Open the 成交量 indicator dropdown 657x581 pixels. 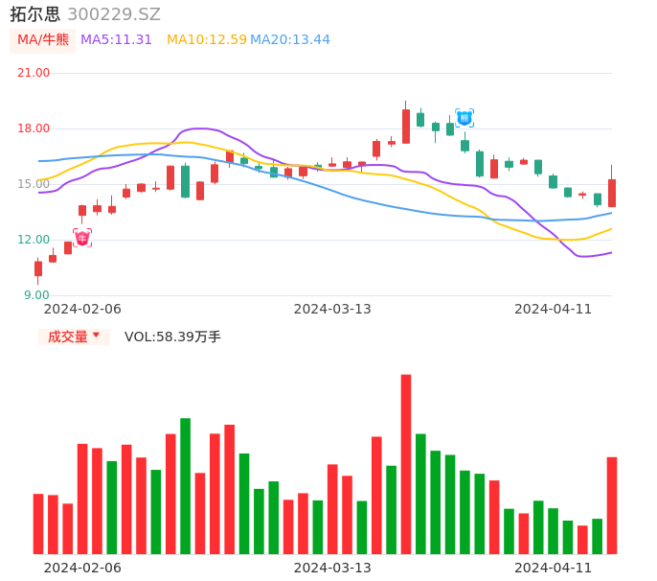pyautogui.click(x=74, y=337)
